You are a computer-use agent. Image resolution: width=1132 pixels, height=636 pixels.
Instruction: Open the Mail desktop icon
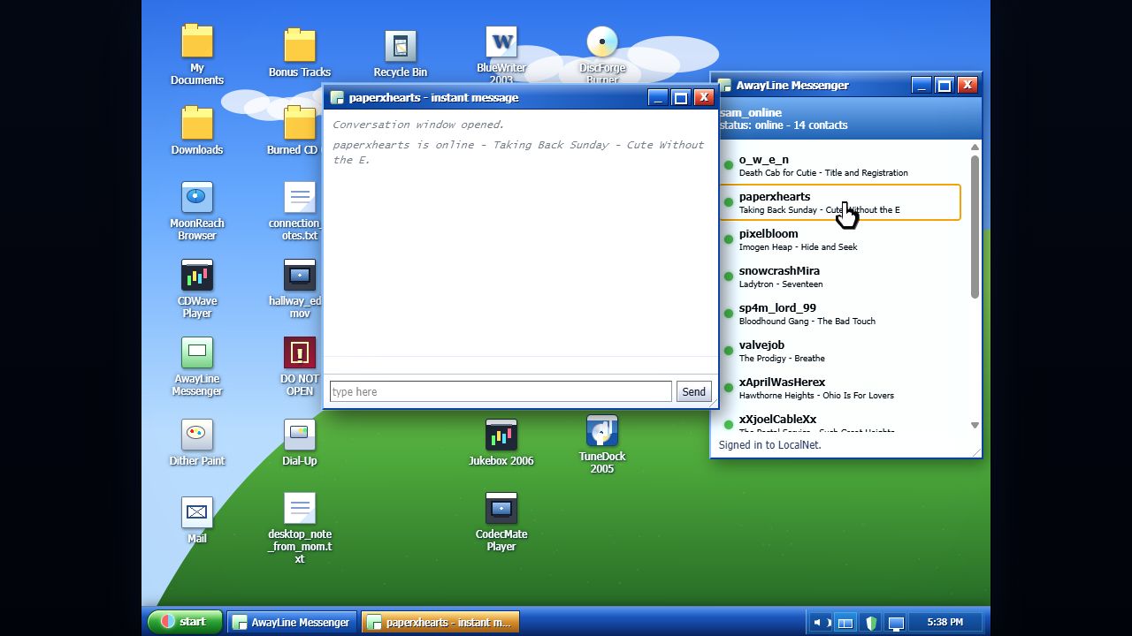(x=196, y=519)
